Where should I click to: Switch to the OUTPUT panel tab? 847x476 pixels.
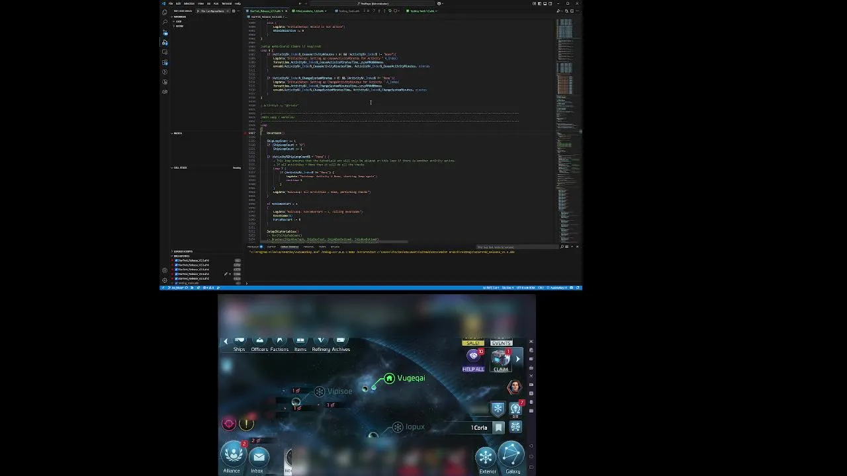pos(271,247)
